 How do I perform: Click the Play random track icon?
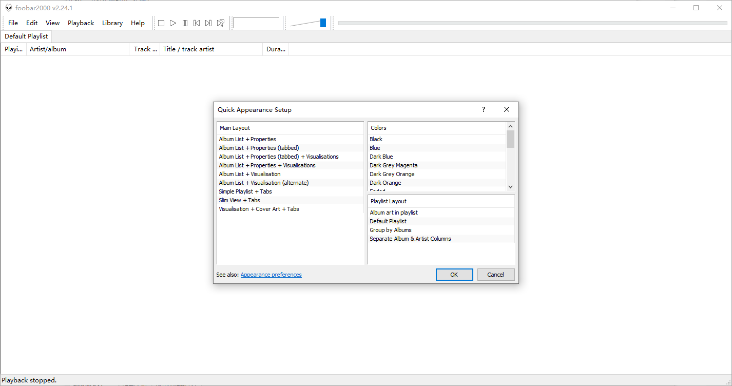[x=220, y=23]
